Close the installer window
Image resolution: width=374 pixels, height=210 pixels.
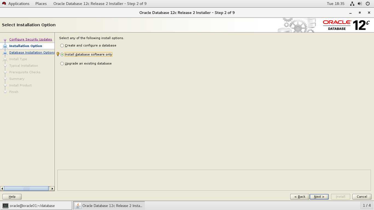(x=369, y=13)
